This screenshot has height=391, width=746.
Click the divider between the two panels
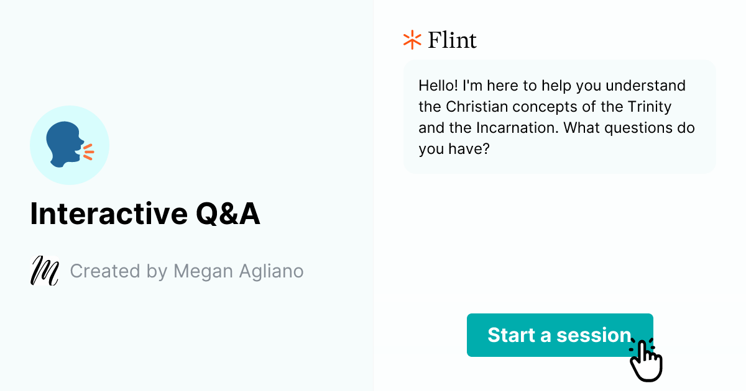click(x=373, y=195)
